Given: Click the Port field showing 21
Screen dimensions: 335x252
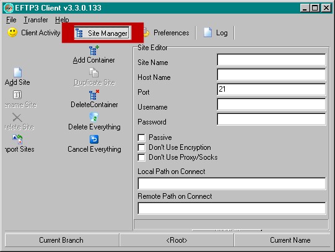Looking at the screenshot, I should point(271,89).
